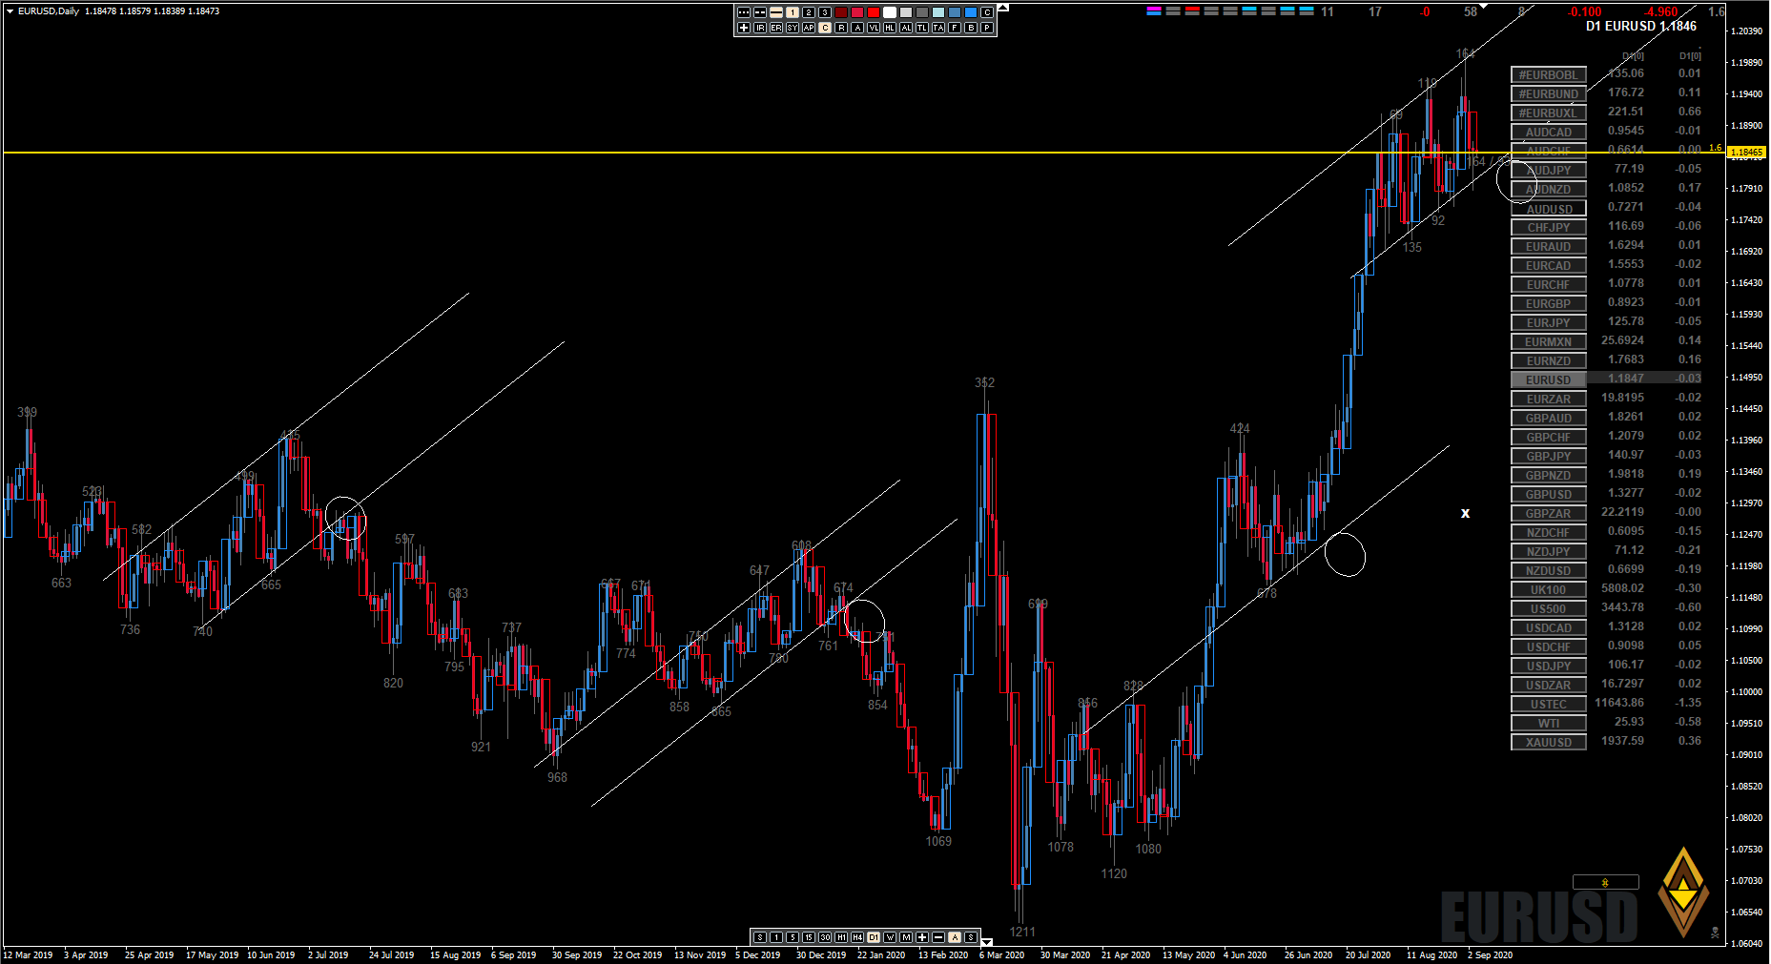
Task: Pick the bright blue color swatch
Action: [x=971, y=12]
